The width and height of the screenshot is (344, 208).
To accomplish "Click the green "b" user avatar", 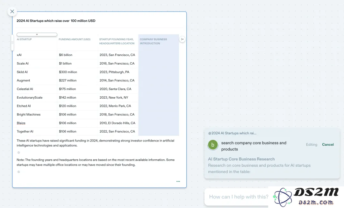I will pyautogui.click(x=213, y=145).
